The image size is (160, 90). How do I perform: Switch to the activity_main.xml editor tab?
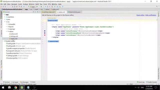tap(49, 12)
